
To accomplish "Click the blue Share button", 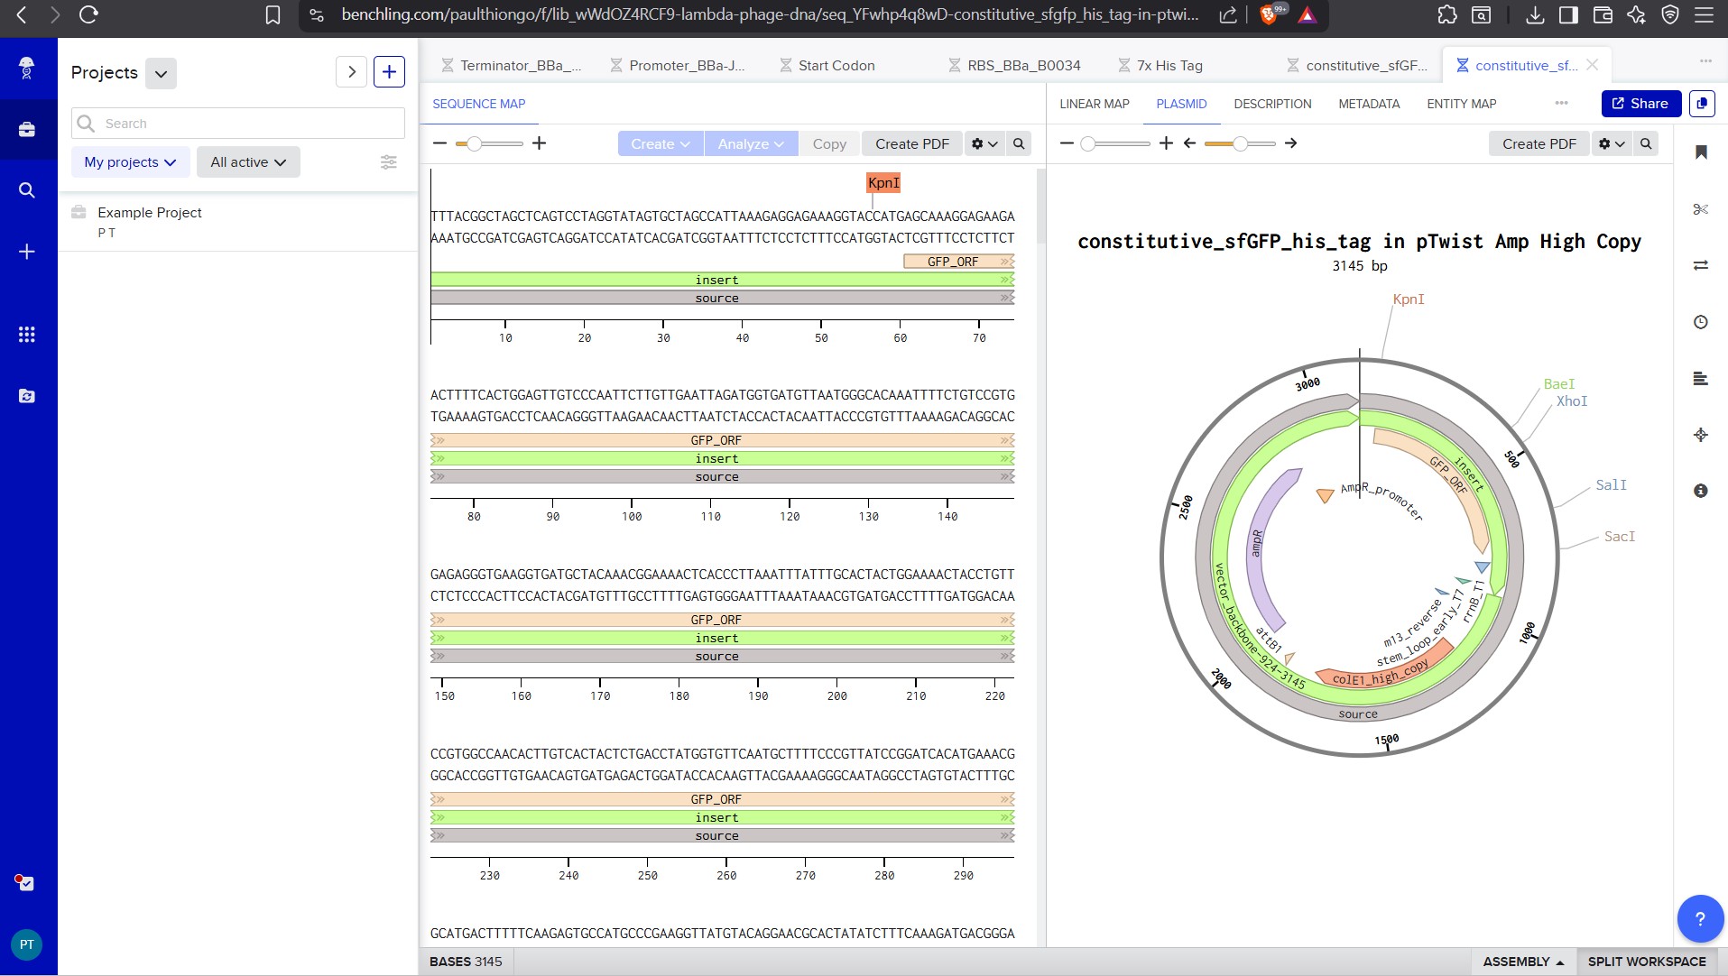I will click(x=1640, y=104).
